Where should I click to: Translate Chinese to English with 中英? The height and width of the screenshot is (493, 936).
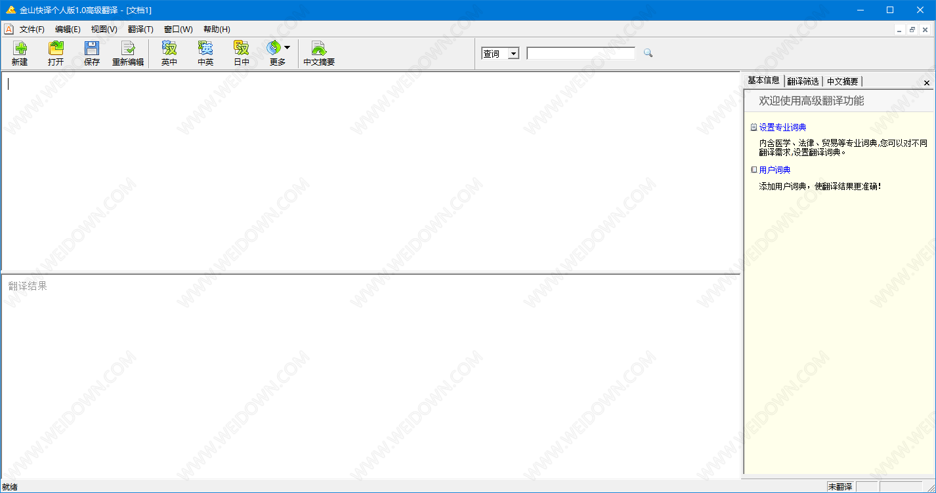pyautogui.click(x=205, y=54)
